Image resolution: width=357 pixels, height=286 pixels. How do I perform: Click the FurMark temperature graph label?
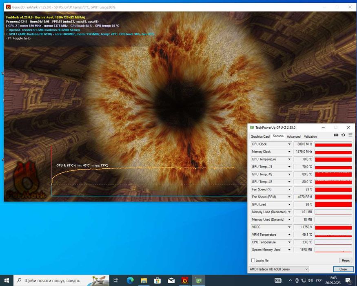pos(82,165)
